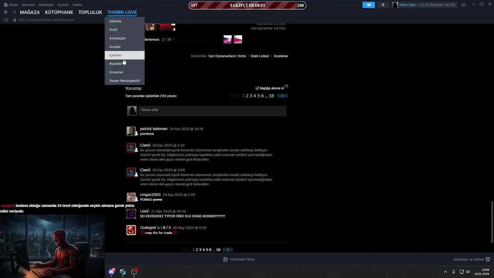Image resolution: width=494 pixels, height=278 pixels.
Task: Open LiseZ's avatar
Action: click(x=131, y=214)
